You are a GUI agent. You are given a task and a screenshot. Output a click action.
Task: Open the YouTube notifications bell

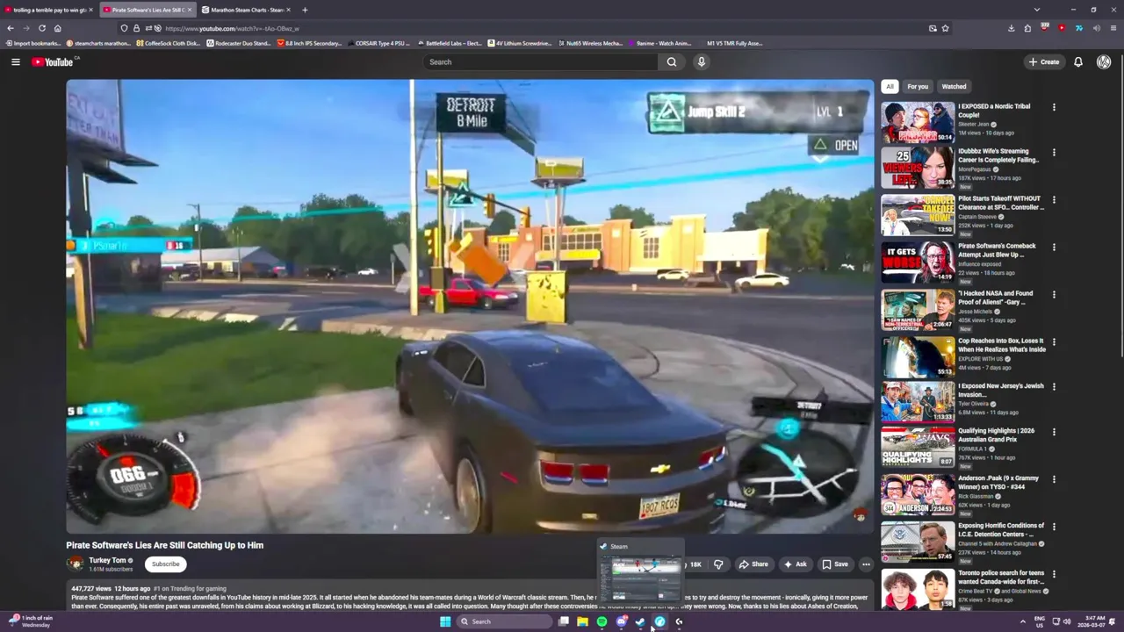pyautogui.click(x=1078, y=61)
